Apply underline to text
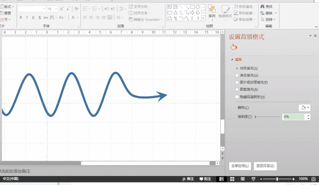Viewport: 319px width, 185px height. (33, 17)
